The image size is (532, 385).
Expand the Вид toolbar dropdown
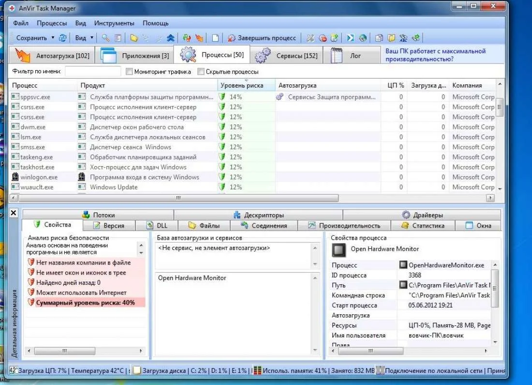(x=92, y=38)
